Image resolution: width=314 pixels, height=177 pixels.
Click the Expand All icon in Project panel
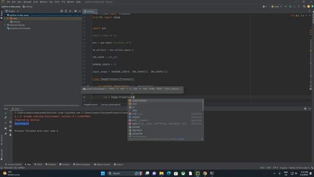(x=66, y=11)
